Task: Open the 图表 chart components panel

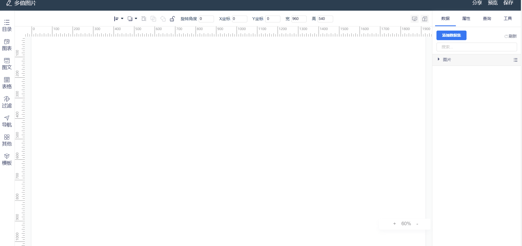Action: tap(7, 45)
